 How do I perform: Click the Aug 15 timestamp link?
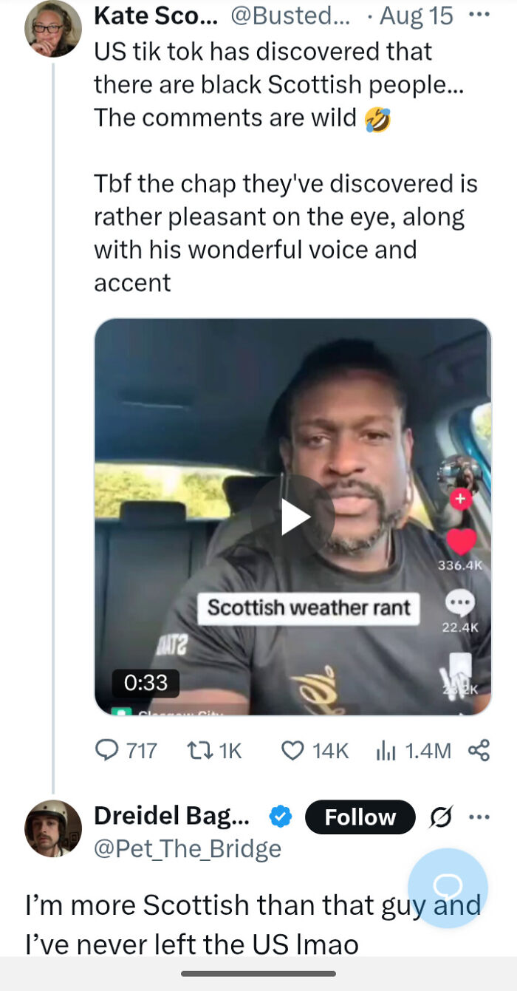click(414, 15)
